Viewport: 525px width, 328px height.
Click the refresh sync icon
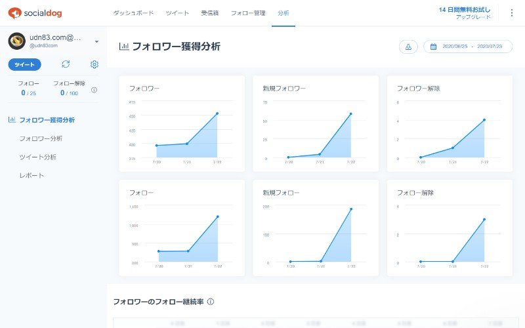(x=66, y=64)
